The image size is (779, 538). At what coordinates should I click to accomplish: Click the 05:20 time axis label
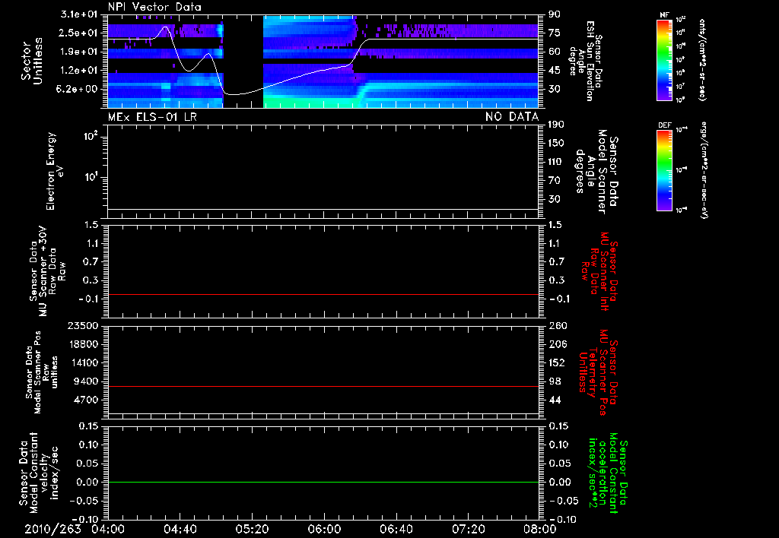pyautogui.click(x=252, y=529)
